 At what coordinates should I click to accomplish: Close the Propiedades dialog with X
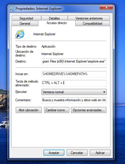coord(106,7)
